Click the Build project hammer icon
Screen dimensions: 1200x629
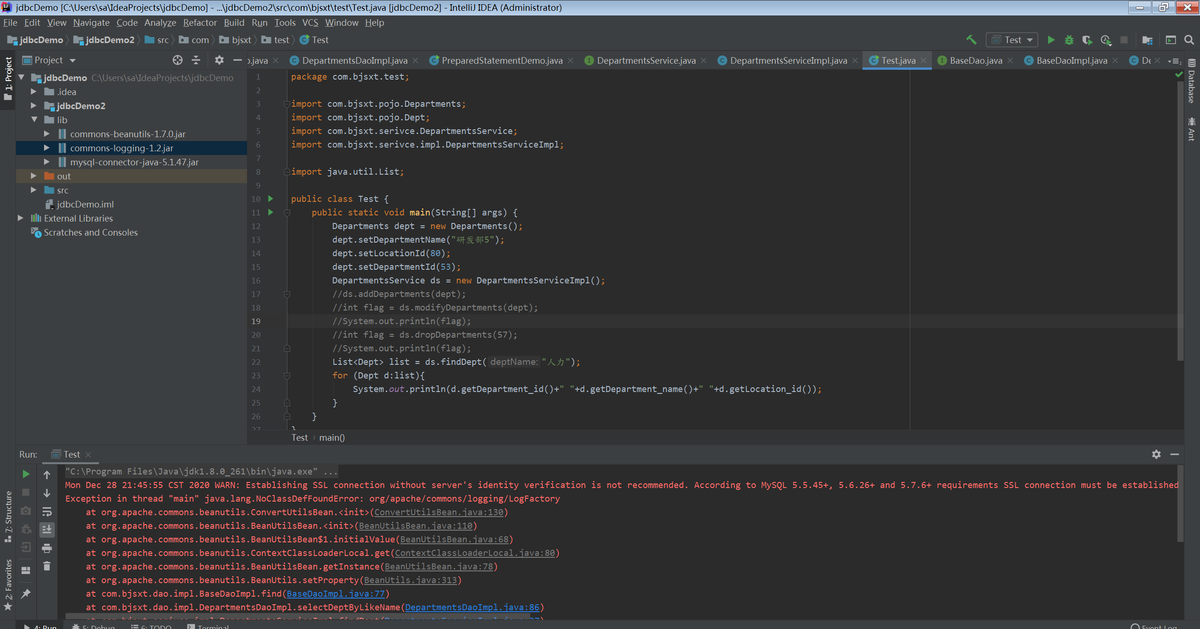tap(971, 40)
